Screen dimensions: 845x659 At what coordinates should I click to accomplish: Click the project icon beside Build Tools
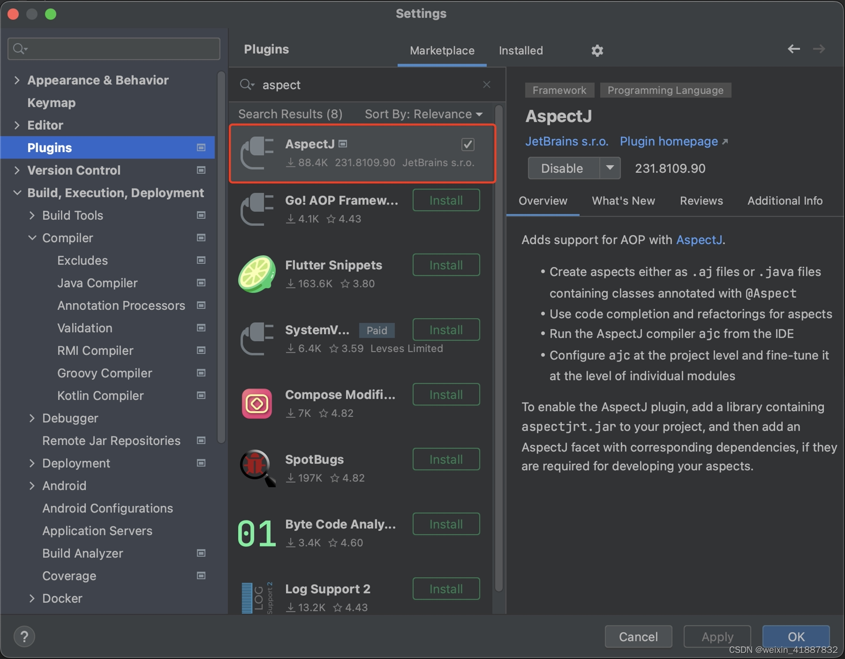pyautogui.click(x=201, y=215)
